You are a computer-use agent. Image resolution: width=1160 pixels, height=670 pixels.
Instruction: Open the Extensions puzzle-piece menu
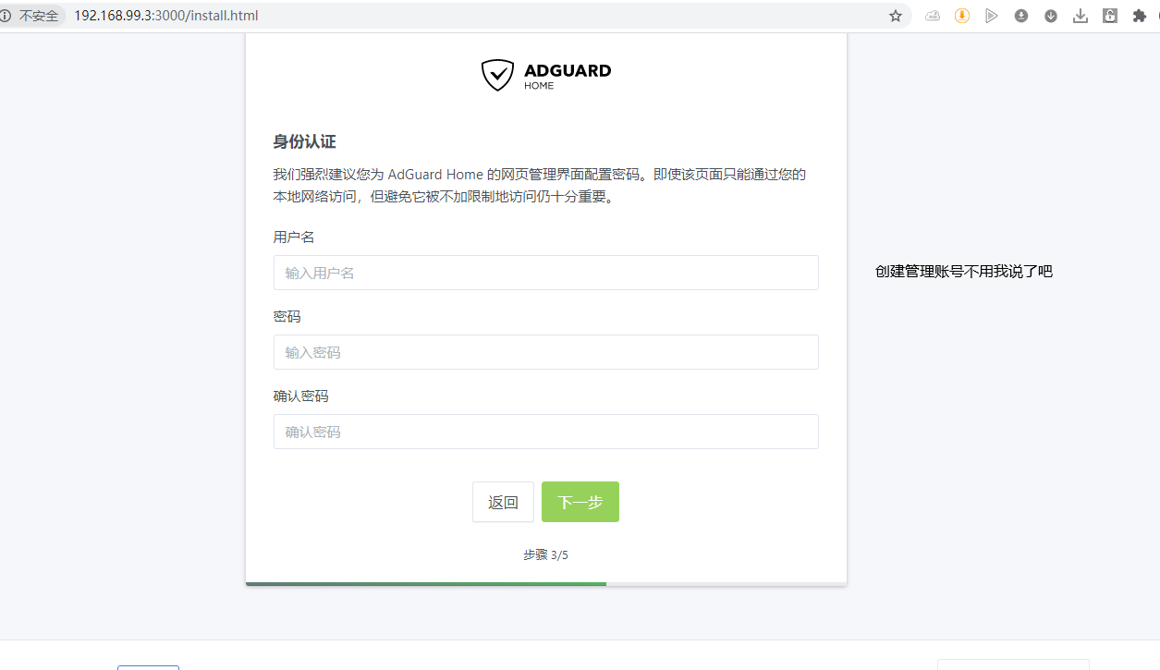tap(1140, 16)
